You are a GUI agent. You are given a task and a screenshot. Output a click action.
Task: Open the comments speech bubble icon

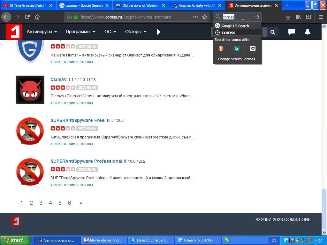291,32
